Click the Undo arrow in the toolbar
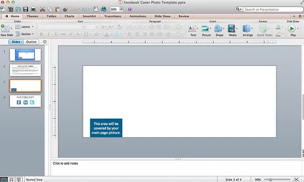The image size is (304, 182). pyautogui.click(x=74, y=9)
